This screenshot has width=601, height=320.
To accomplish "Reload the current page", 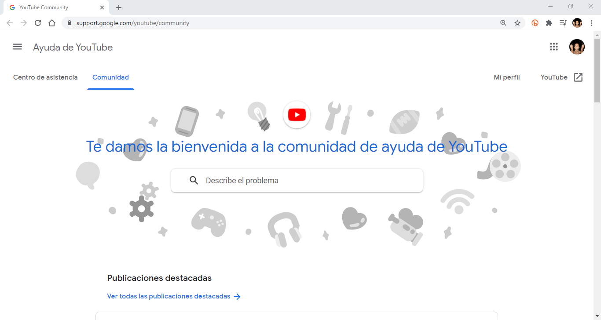I will 38,23.
